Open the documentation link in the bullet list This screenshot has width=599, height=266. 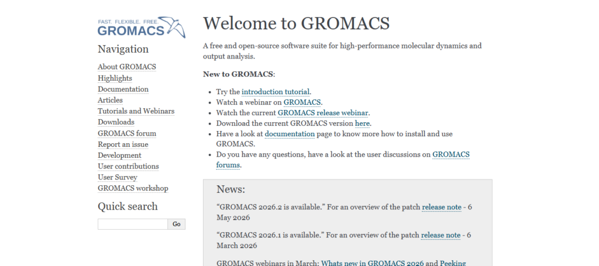[290, 134]
